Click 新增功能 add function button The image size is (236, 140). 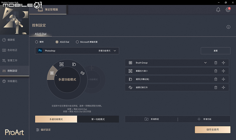click(x=204, y=119)
